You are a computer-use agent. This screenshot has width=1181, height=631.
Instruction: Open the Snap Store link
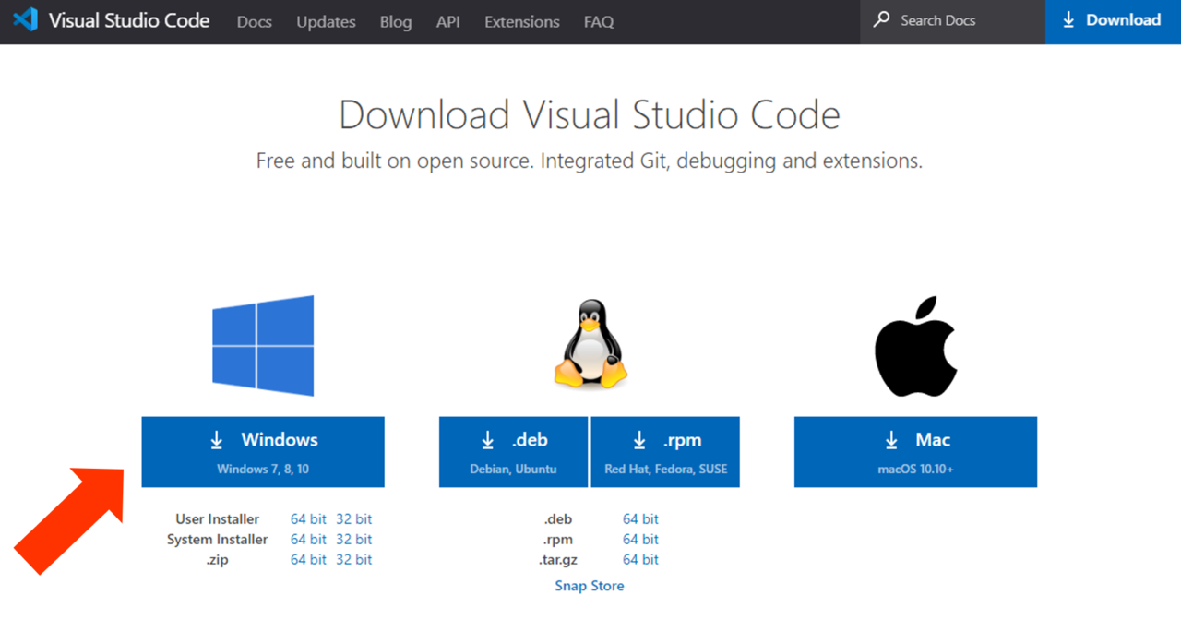590,586
